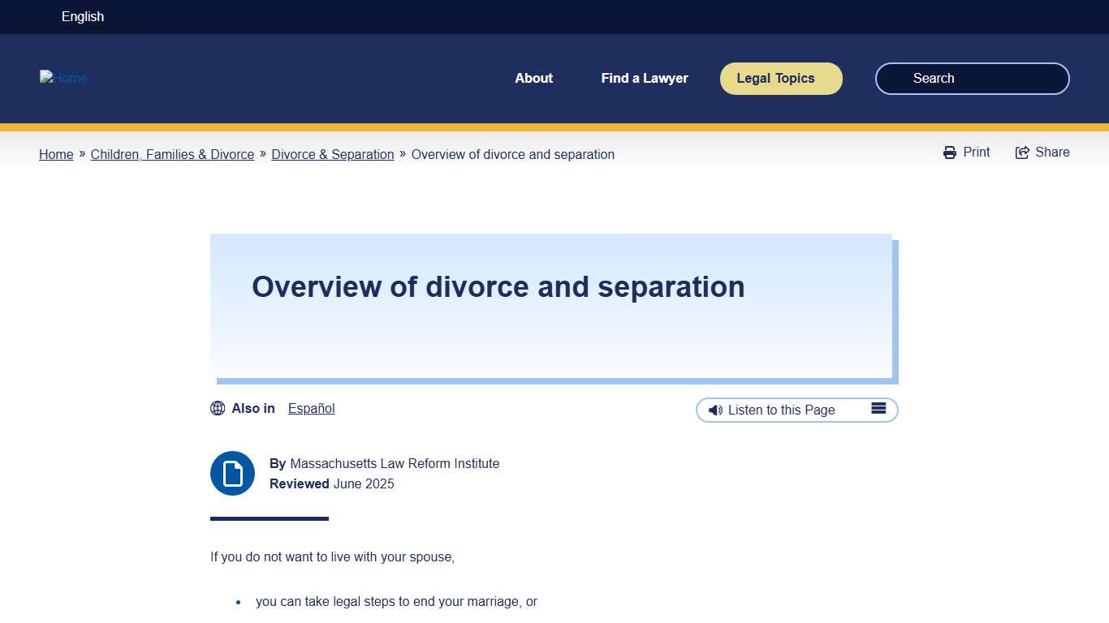Screen dimensions: 1109x623
Task: Click the Share icon
Action: point(1021,152)
